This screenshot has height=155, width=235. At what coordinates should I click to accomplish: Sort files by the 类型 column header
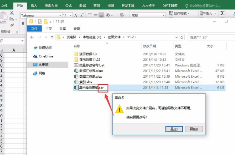click(x=178, y=46)
